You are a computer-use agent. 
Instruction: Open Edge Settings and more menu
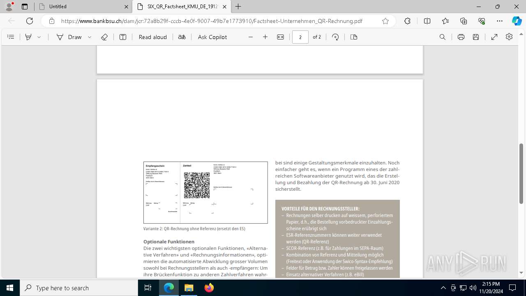pyautogui.click(x=500, y=21)
